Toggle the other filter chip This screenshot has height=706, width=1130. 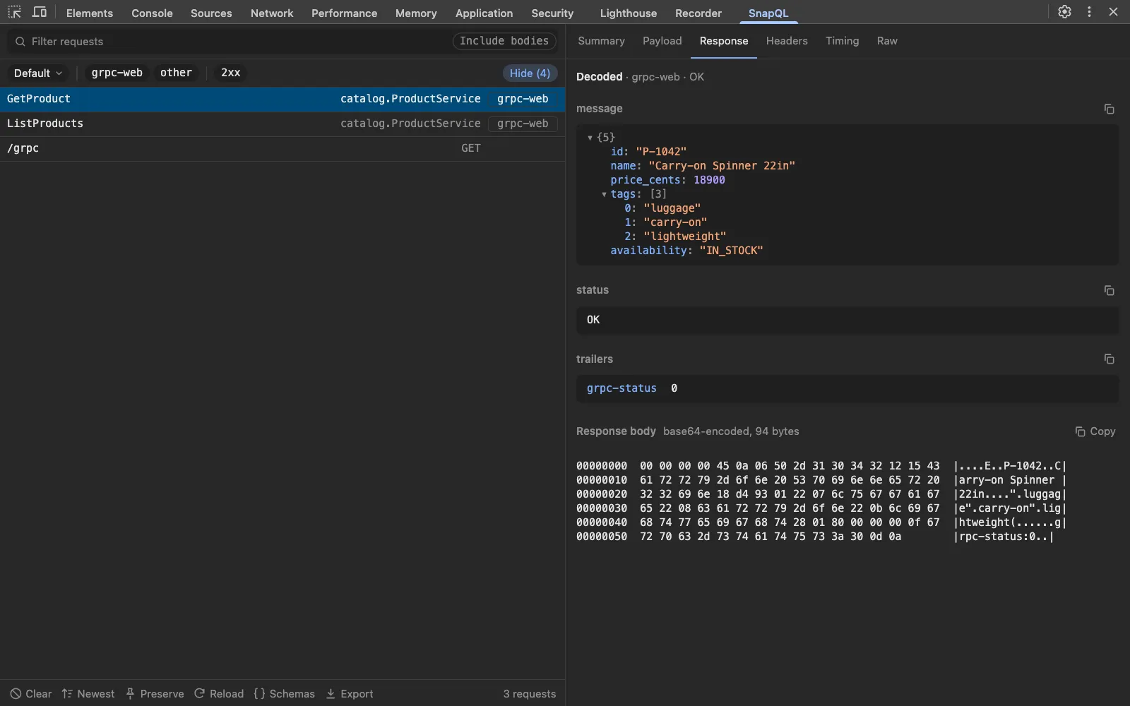coord(176,73)
